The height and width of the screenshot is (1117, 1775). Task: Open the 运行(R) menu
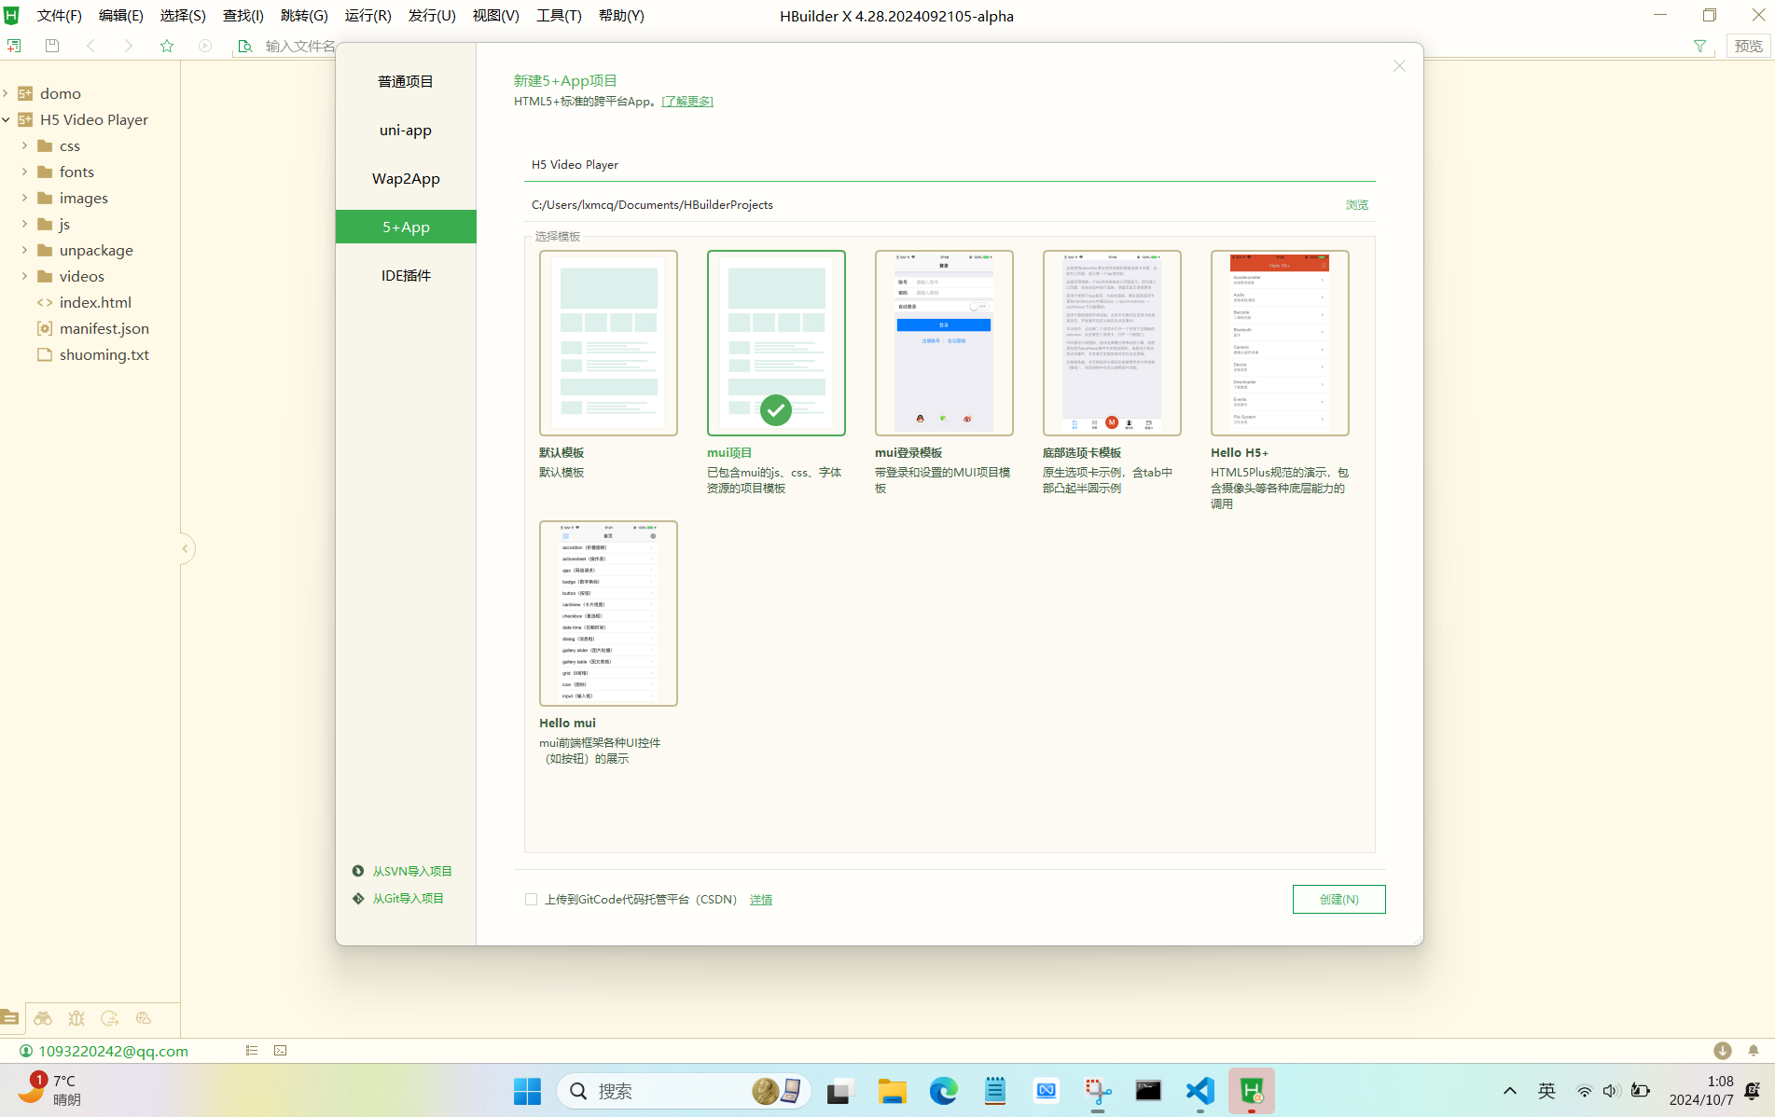[x=367, y=16]
